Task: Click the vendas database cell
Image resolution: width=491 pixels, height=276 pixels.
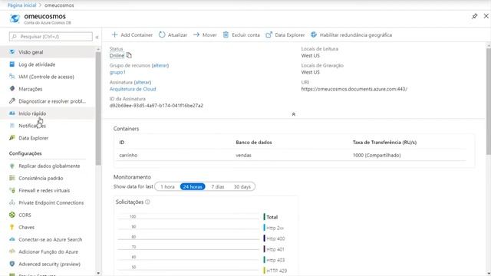Action: click(243, 155)
